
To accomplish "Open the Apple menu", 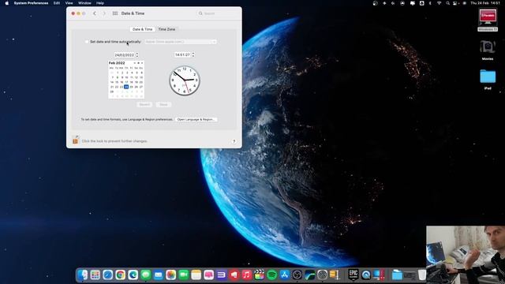I will click(x=7, y=3).
